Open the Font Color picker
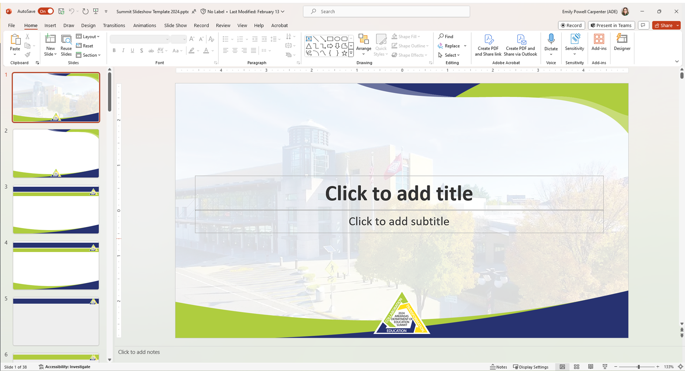The height and width of the screenshot is (371, 685). click(206, 51)
